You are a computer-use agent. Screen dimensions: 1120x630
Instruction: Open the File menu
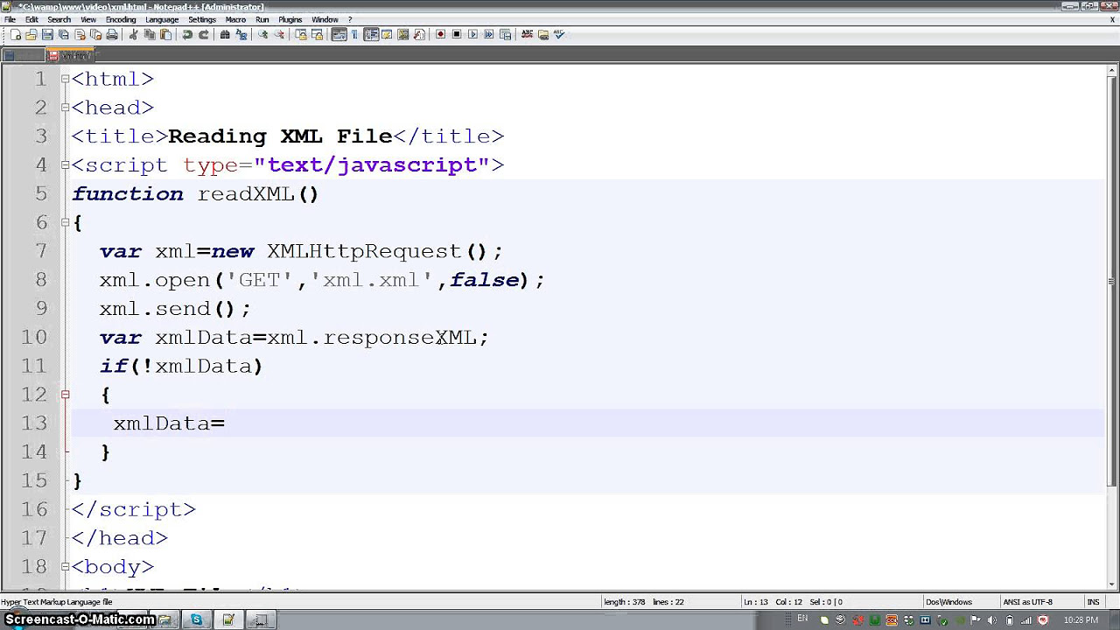pyautogui.click(x=10, y=19)
